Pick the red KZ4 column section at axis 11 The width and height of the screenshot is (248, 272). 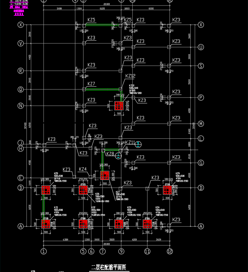(x=147, y=224)
